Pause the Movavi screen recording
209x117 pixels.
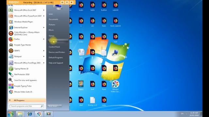point(67,2)
